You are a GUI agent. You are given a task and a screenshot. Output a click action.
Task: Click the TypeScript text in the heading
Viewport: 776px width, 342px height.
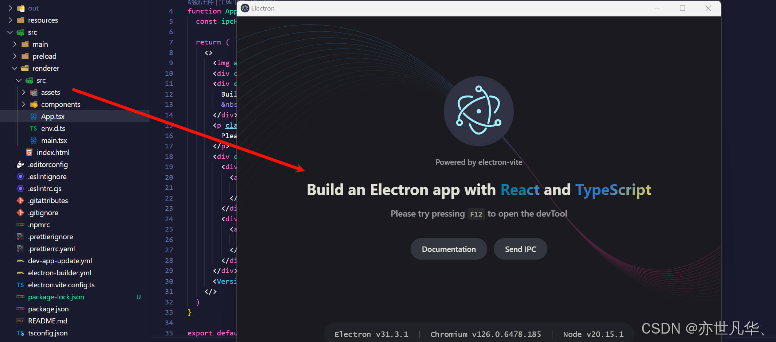(613, 190)
